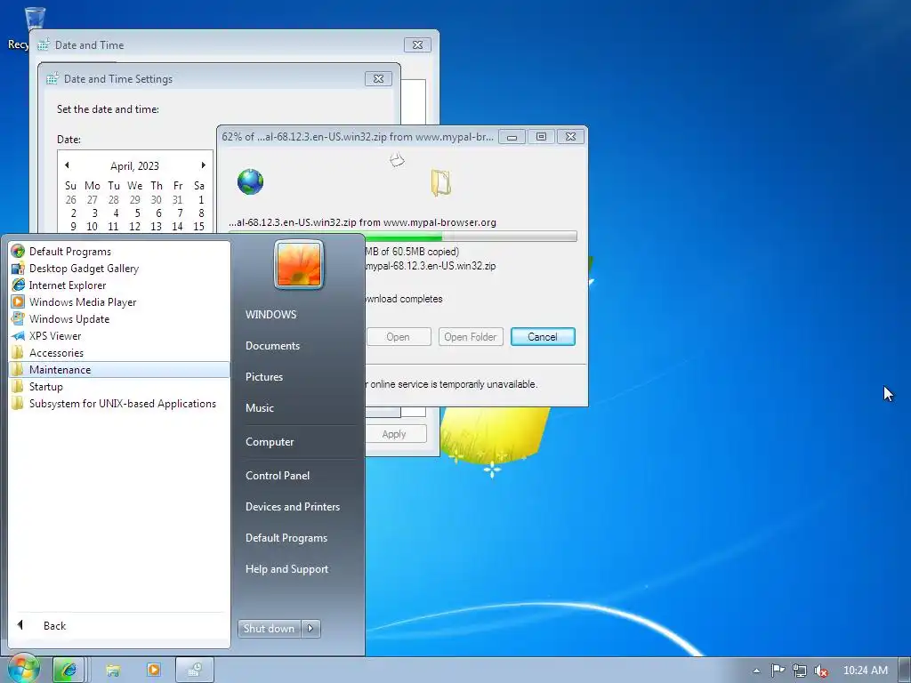Open the Default Programs icon in All Programs list

tap(18, 252)
